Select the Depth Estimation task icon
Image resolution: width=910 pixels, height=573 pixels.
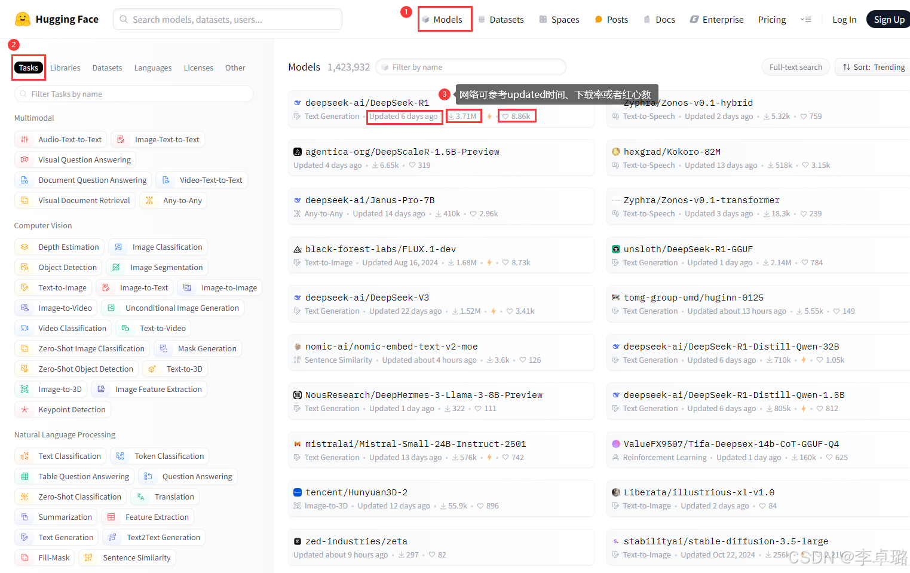tap(24, 247)
